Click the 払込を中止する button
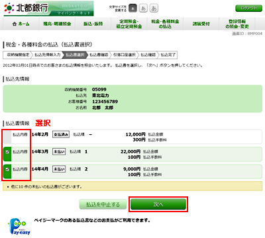The height and width of the screenshot is (238, 265). (x=103, y=204)
